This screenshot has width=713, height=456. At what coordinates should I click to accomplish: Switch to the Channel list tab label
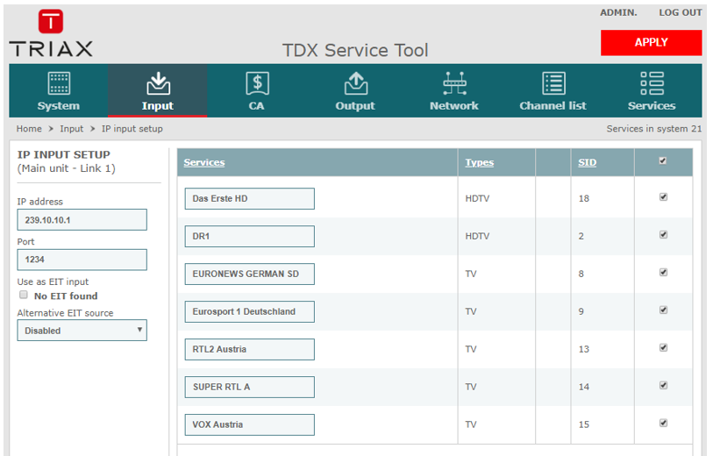pyautogui.click(x=553, y=106)
